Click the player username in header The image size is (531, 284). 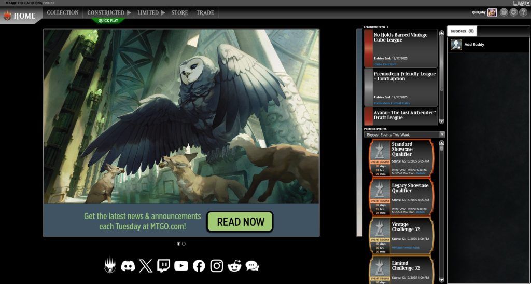pos(479,12)
